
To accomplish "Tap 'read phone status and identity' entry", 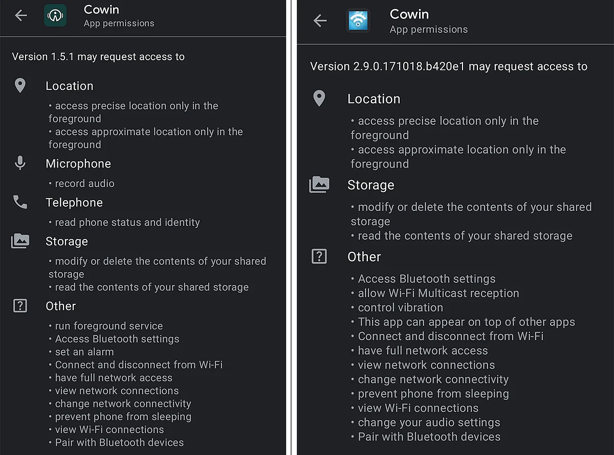I will click(124, 222).
